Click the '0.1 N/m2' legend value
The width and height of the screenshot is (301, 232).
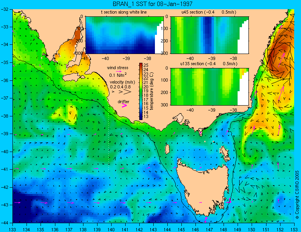[x=118, y=75]
